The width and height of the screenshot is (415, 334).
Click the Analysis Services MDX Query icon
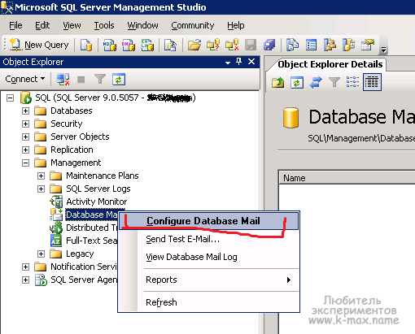[x=110, y=45]
